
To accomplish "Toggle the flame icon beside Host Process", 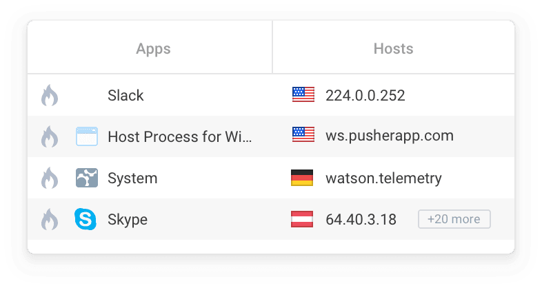I will (x=50, y=136).
